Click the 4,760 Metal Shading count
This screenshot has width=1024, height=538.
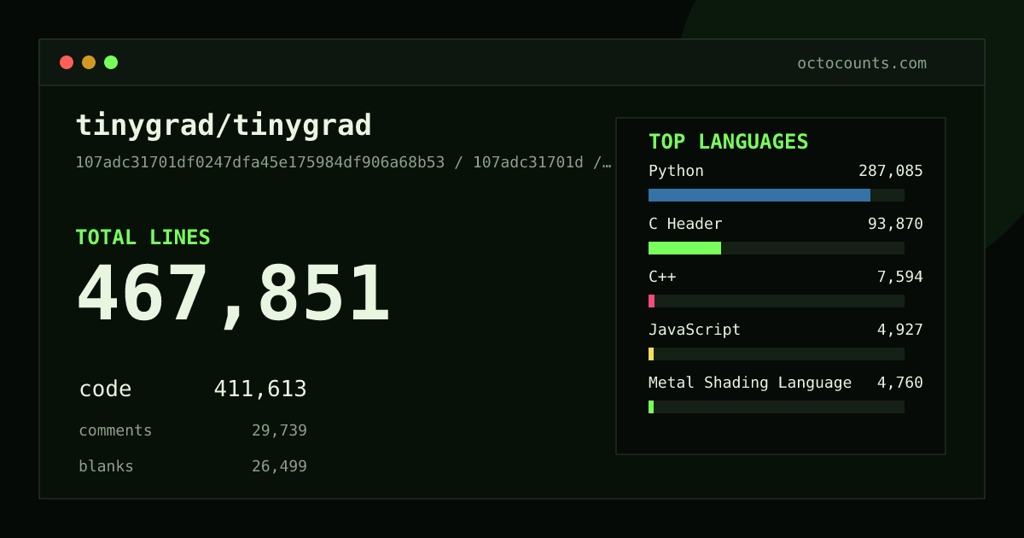coord(900,383)
